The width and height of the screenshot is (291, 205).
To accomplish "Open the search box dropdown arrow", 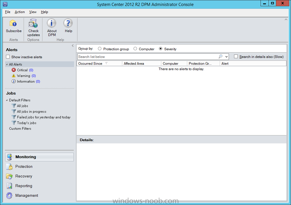I will click(226, 57).
